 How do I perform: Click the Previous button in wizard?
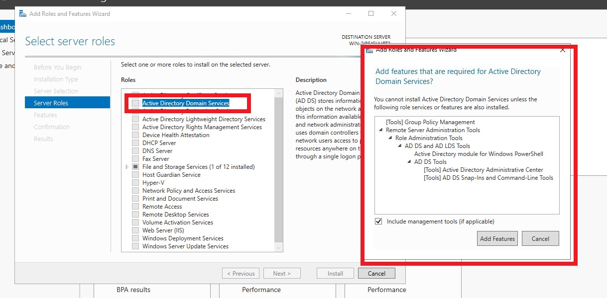point(241,273)
